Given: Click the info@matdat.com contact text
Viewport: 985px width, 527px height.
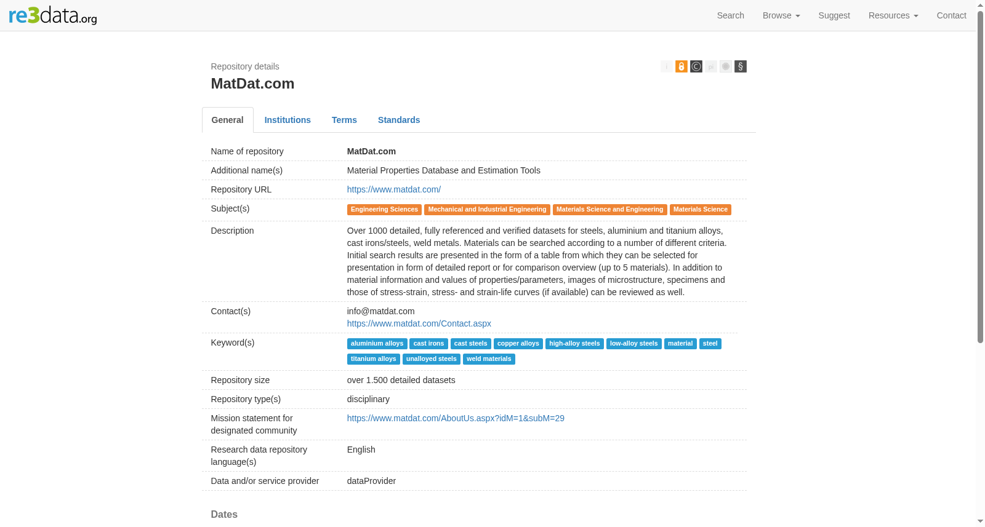Looking at the screenshot, I should 381,311.
